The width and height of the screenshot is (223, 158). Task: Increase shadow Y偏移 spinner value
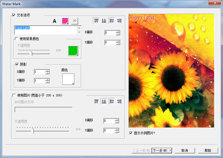coord(47,80)
